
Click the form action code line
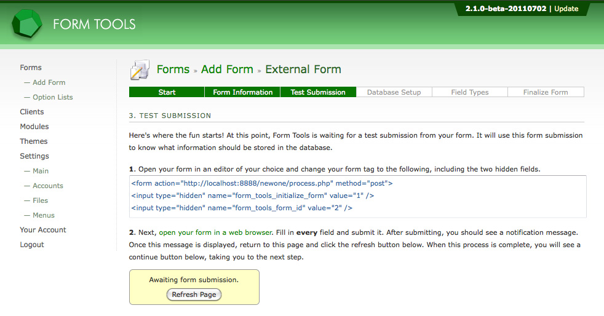[262, 183]
